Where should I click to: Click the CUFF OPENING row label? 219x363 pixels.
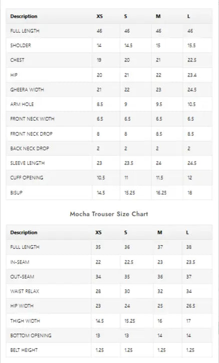[27, 177]
